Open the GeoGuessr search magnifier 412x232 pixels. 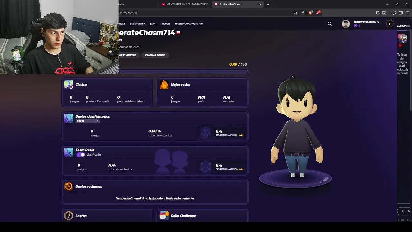tap(330, 24)
